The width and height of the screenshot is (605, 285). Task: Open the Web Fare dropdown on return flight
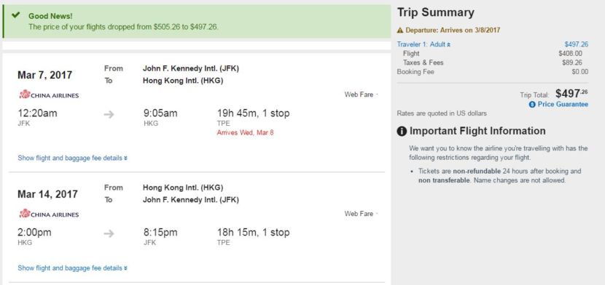[x=361, y=214]
